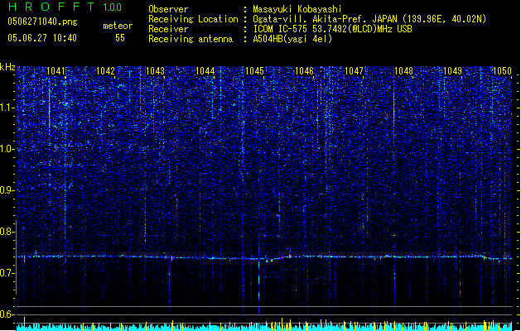Select the filename 0506271040.png

(x=42, y=22)
